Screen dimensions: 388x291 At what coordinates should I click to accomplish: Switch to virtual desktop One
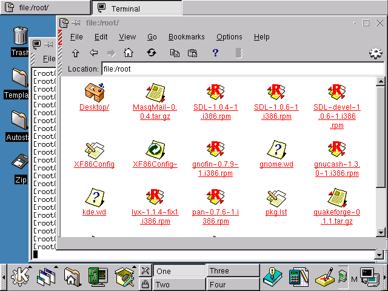pyautogui.click(x=179, y=271)
